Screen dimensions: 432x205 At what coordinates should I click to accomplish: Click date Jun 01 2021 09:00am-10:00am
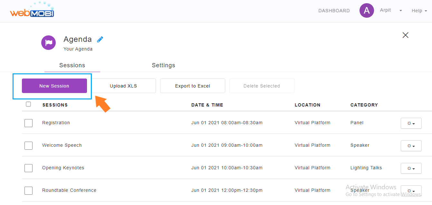point(227,145)
